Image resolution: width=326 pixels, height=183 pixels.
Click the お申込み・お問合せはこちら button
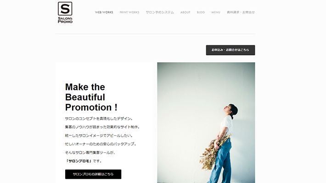pos(230,50)
